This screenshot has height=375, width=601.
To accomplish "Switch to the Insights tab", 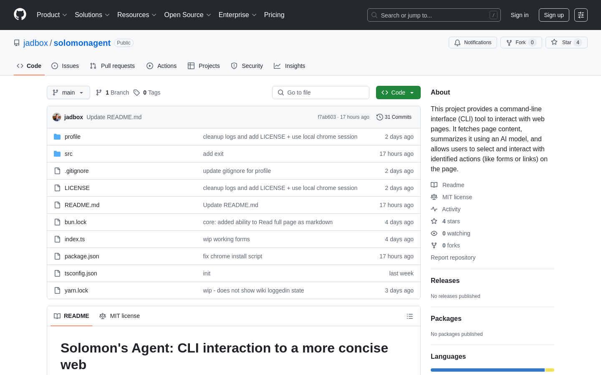I will tap(290, 66).
